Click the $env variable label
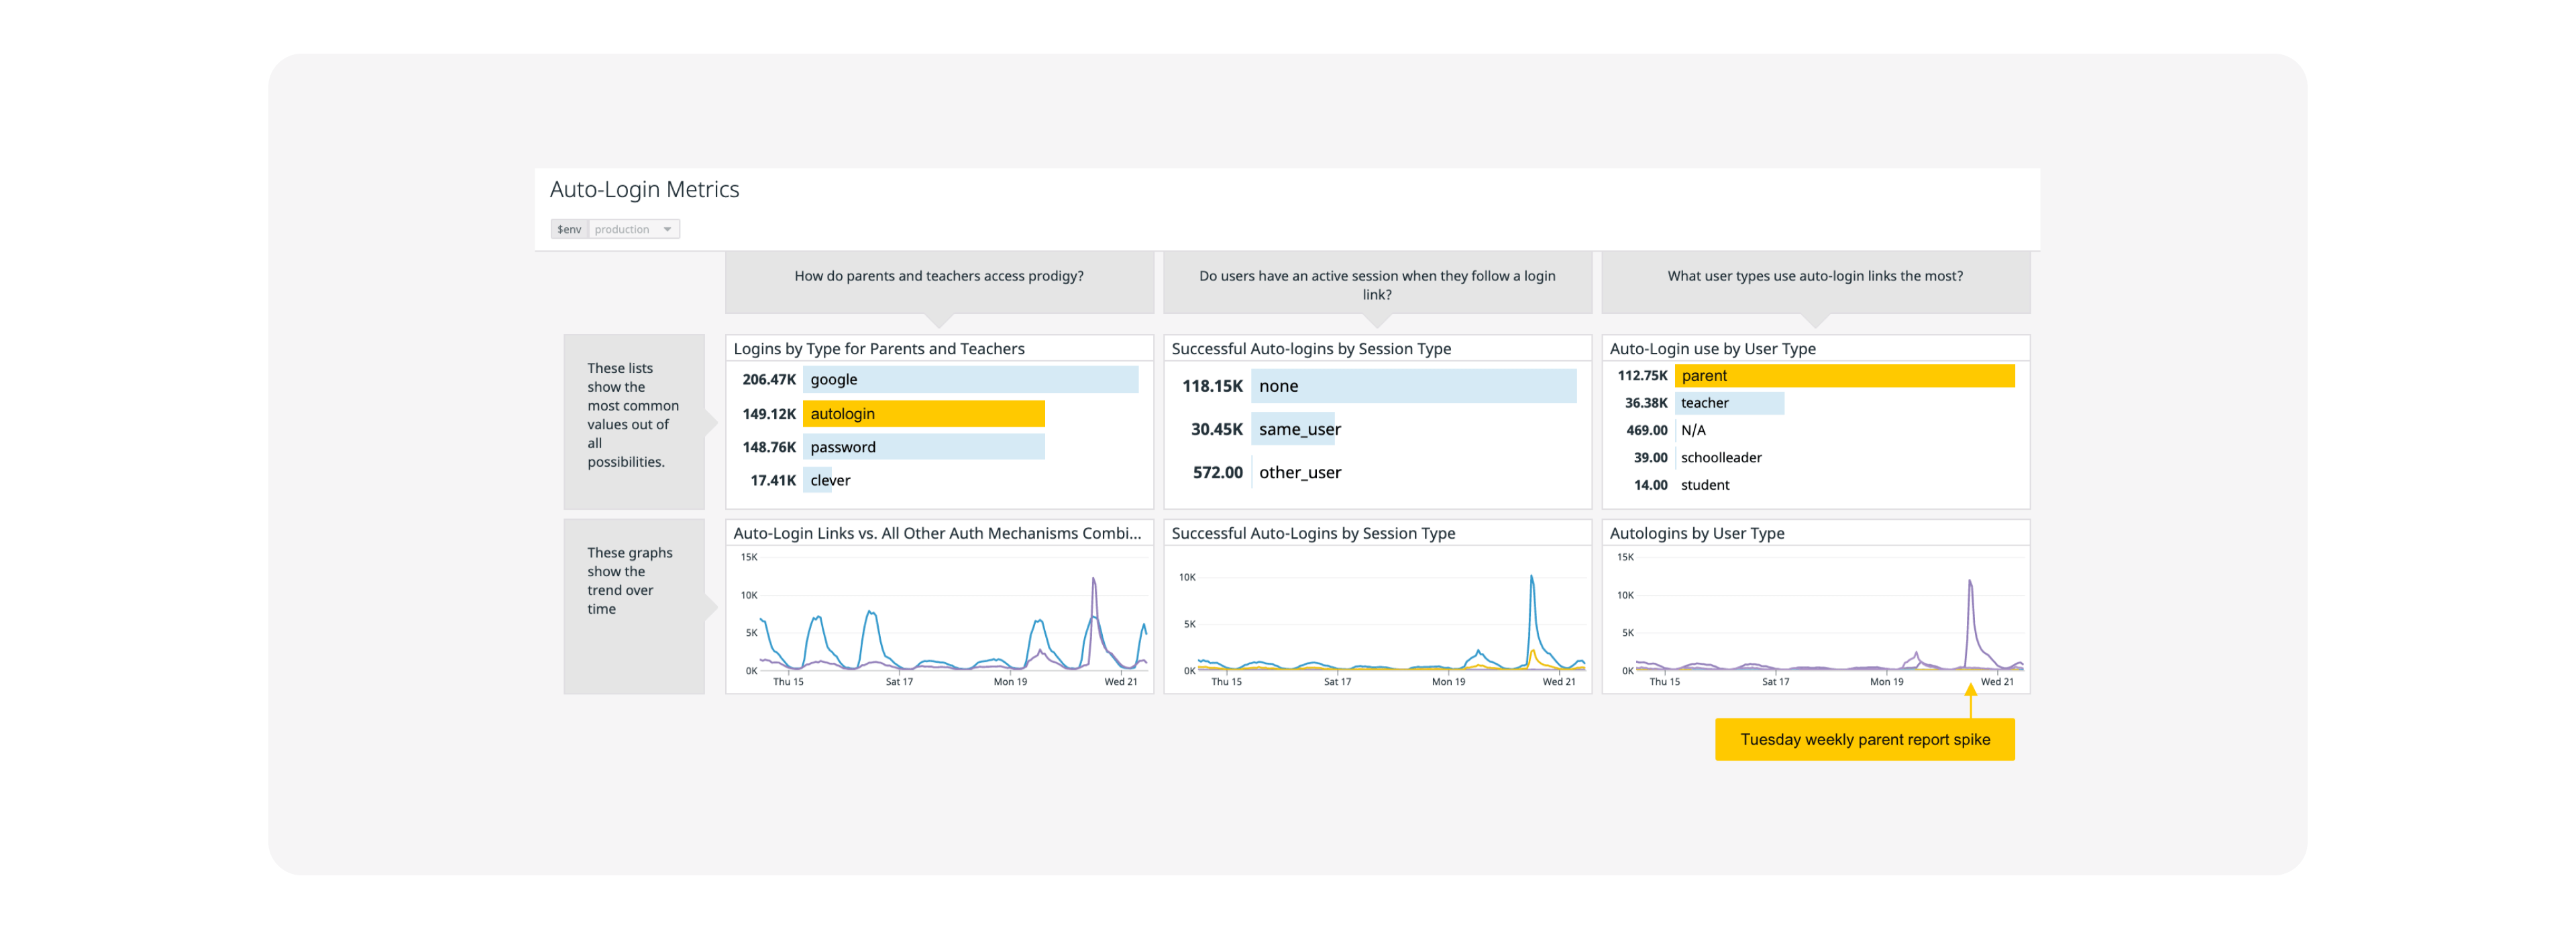The height and width of the screenshot is (929, 2576). (x=569, y=229)
